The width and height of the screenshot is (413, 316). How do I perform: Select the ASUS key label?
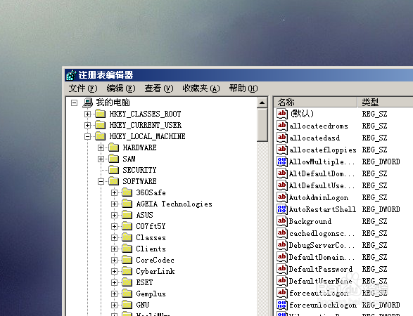[x=145, y=215]
